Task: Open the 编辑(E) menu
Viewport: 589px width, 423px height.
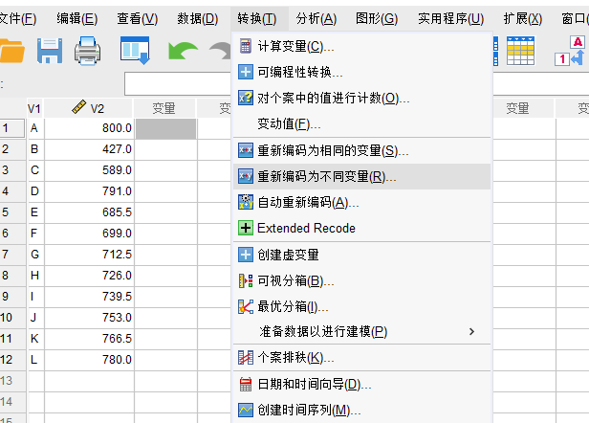Action: coord(77,18)
